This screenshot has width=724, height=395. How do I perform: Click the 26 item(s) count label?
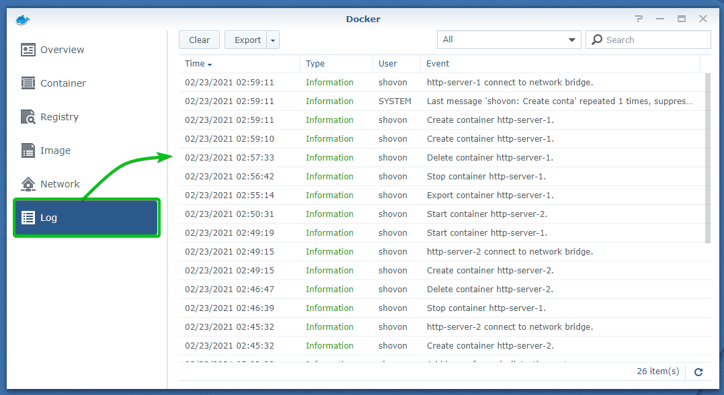point(658,371)
